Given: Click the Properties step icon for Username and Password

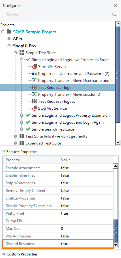Looking at the screenshot, I should 34,74.
